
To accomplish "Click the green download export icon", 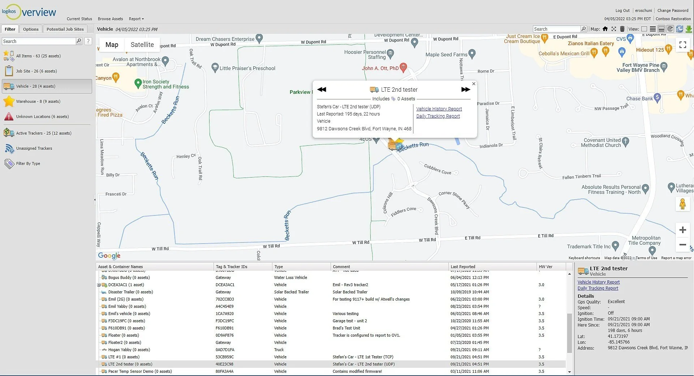I will 689,29.
